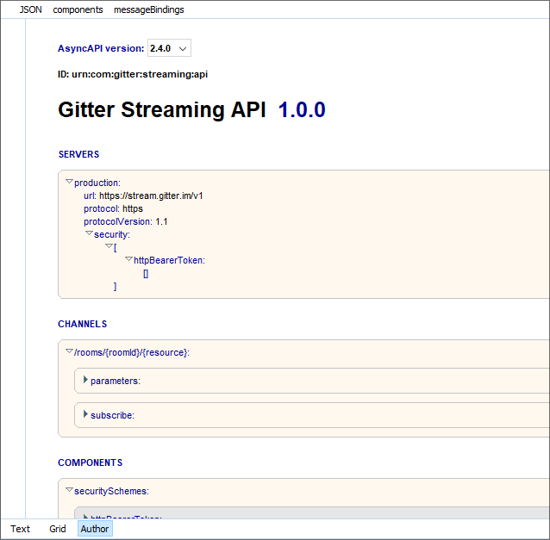Image resolution: width=550 pixels, height=540 pixels.
Task: Switch to the Text view tab
Action: tap(20, 529)
